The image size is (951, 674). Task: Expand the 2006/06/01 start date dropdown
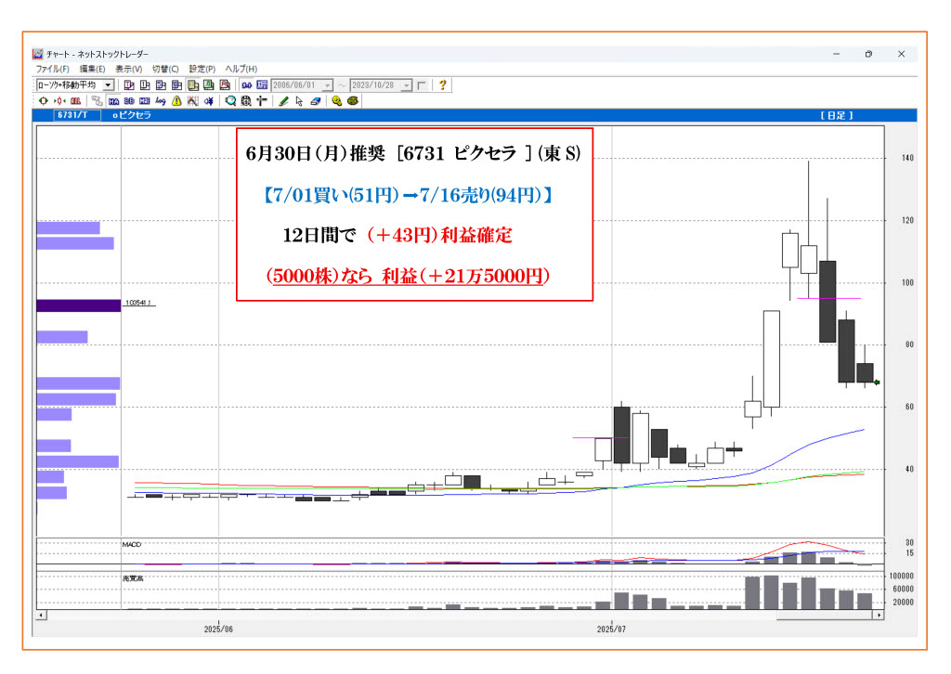click(328, 85)
